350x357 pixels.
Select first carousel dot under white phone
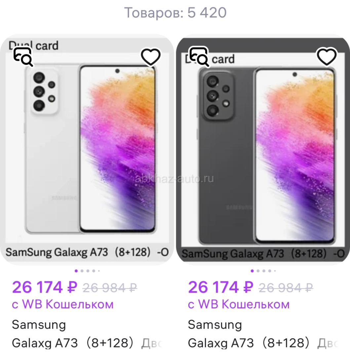[x=76, y=271]
